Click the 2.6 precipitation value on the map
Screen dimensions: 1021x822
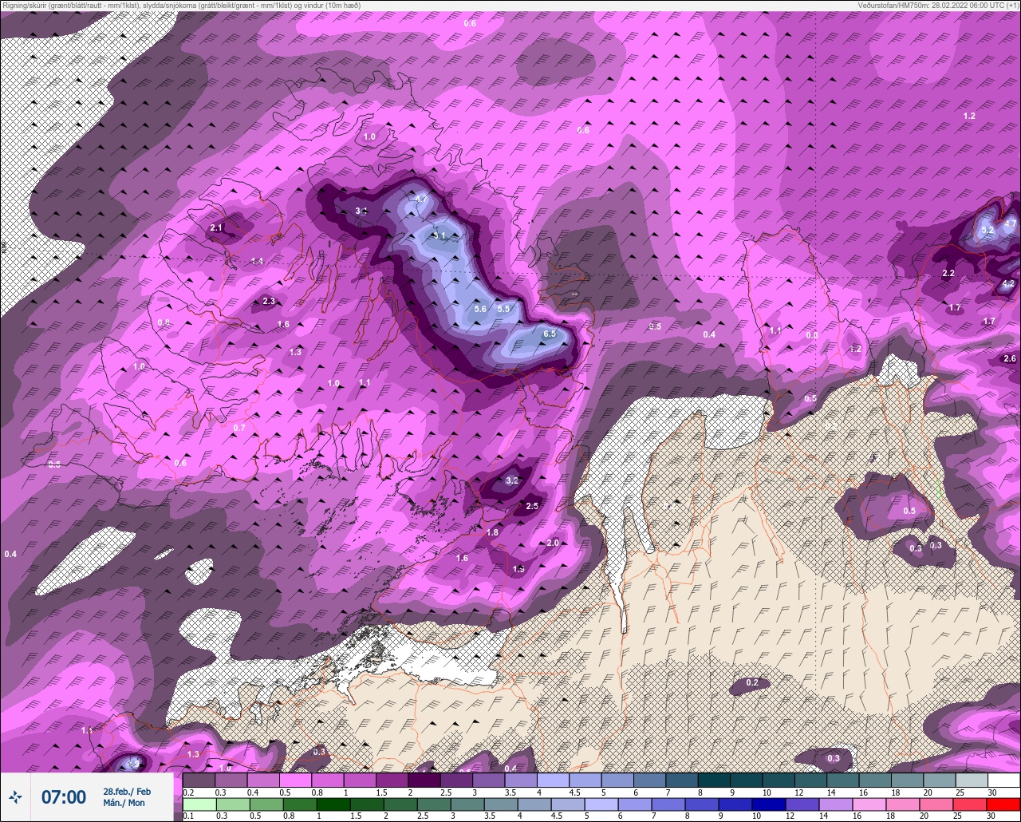click(x=1010, y=359)
